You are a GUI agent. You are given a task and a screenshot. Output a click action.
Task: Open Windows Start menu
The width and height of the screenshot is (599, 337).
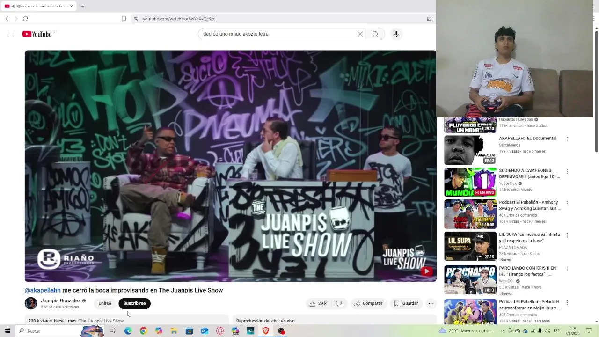(7, 331)
